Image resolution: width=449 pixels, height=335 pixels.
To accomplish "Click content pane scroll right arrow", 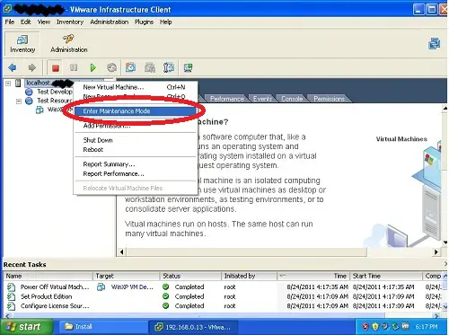I will click(436, 252).
